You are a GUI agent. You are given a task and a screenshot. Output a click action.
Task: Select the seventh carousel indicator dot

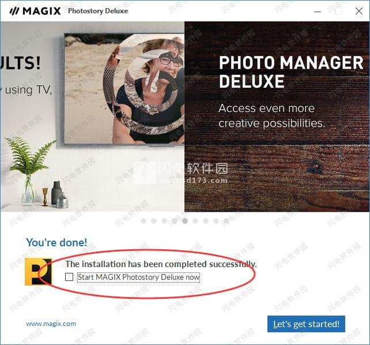(206, 221)
